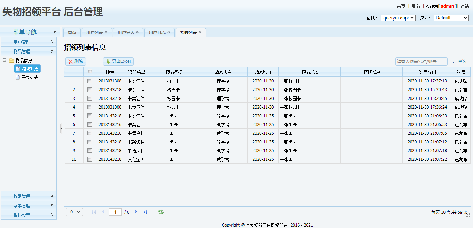Click the 注销 logout link

click(465, 6)
